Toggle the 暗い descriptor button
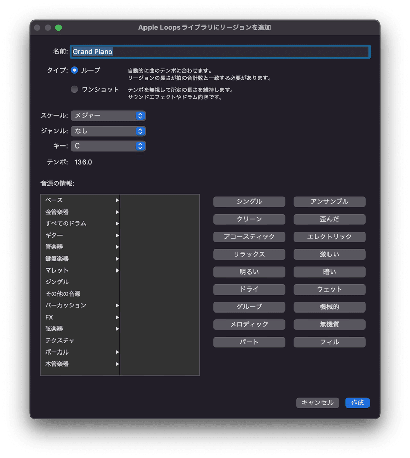This screenshot has width=410, height=458. click(330, 272)
